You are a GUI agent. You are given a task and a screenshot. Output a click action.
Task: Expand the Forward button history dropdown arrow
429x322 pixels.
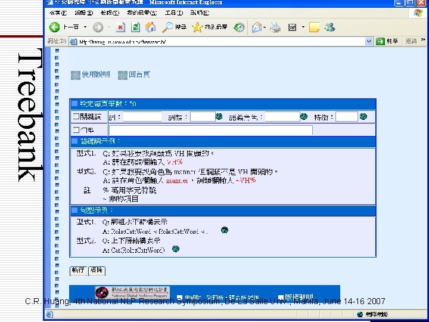[109, 27]
